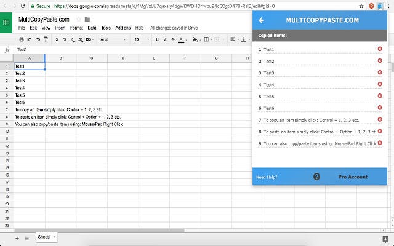Open the borders menu

208,39
